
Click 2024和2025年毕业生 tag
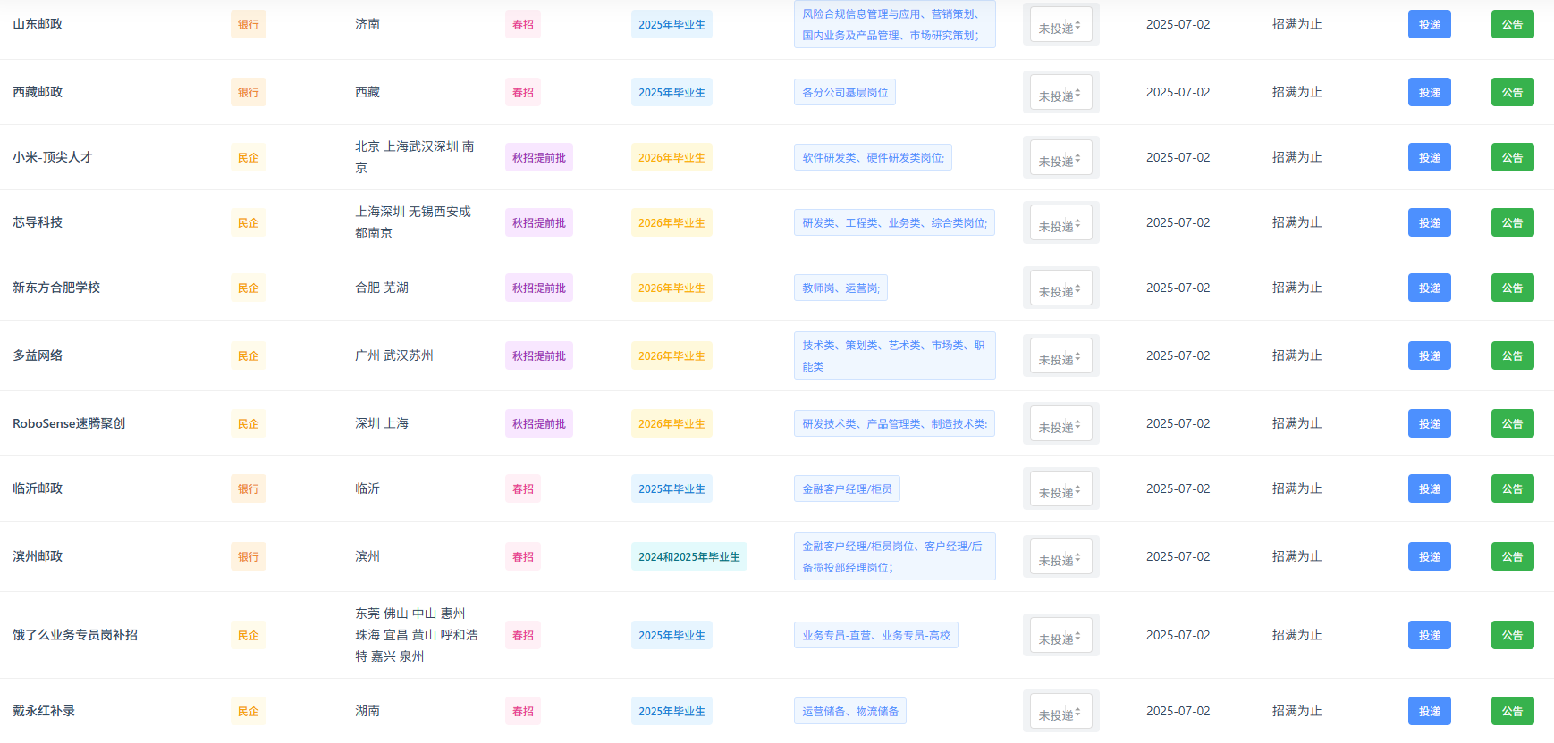point(689,556)
